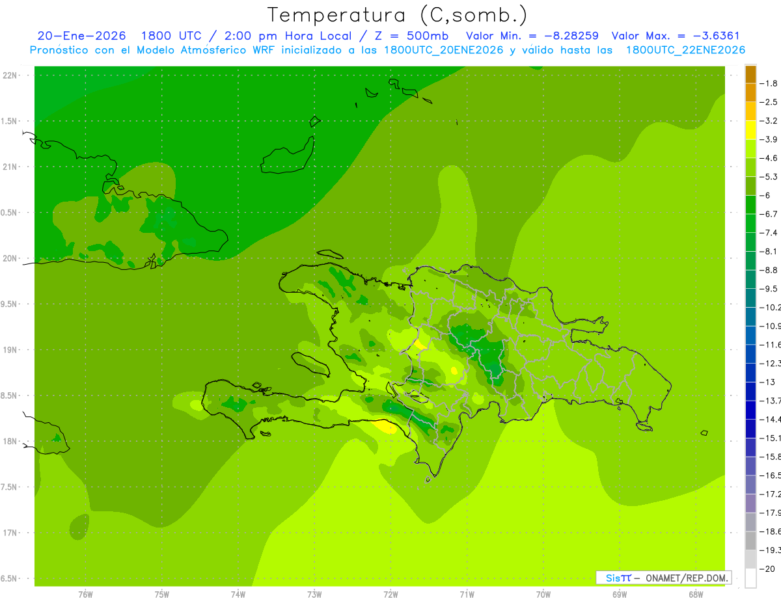Click the '-4.6' legend value

769,158
